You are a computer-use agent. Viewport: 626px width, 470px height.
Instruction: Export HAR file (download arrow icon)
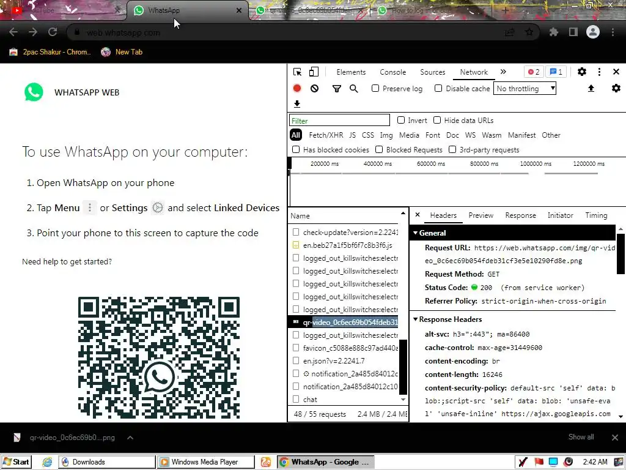click(x=297, y=104)
